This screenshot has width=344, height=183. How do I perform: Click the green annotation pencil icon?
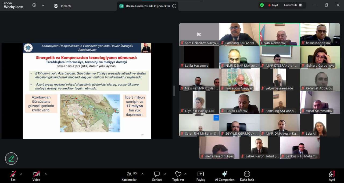tap(11, 159)
